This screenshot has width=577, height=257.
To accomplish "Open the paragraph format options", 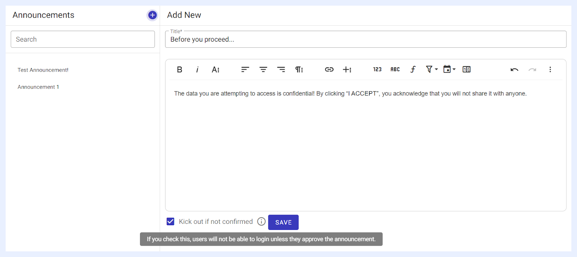I will [x=299, y=70].
